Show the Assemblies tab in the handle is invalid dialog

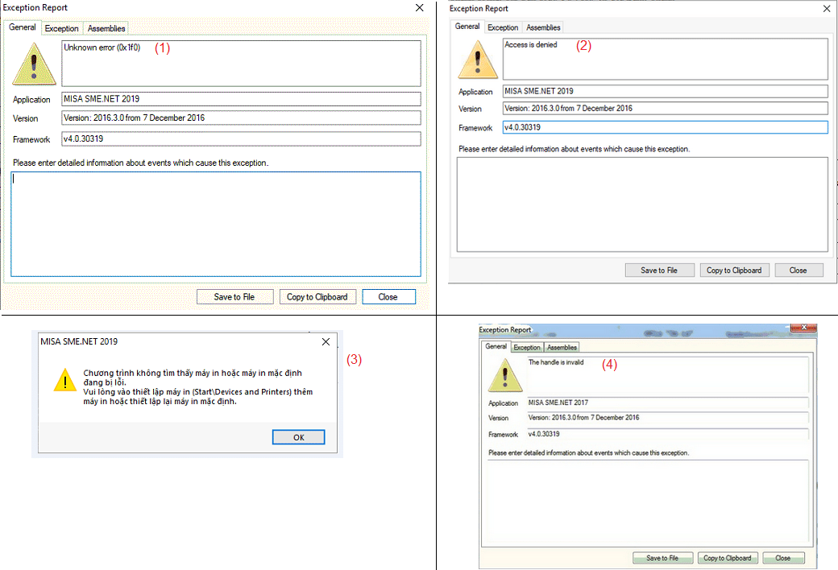[562, 347]
